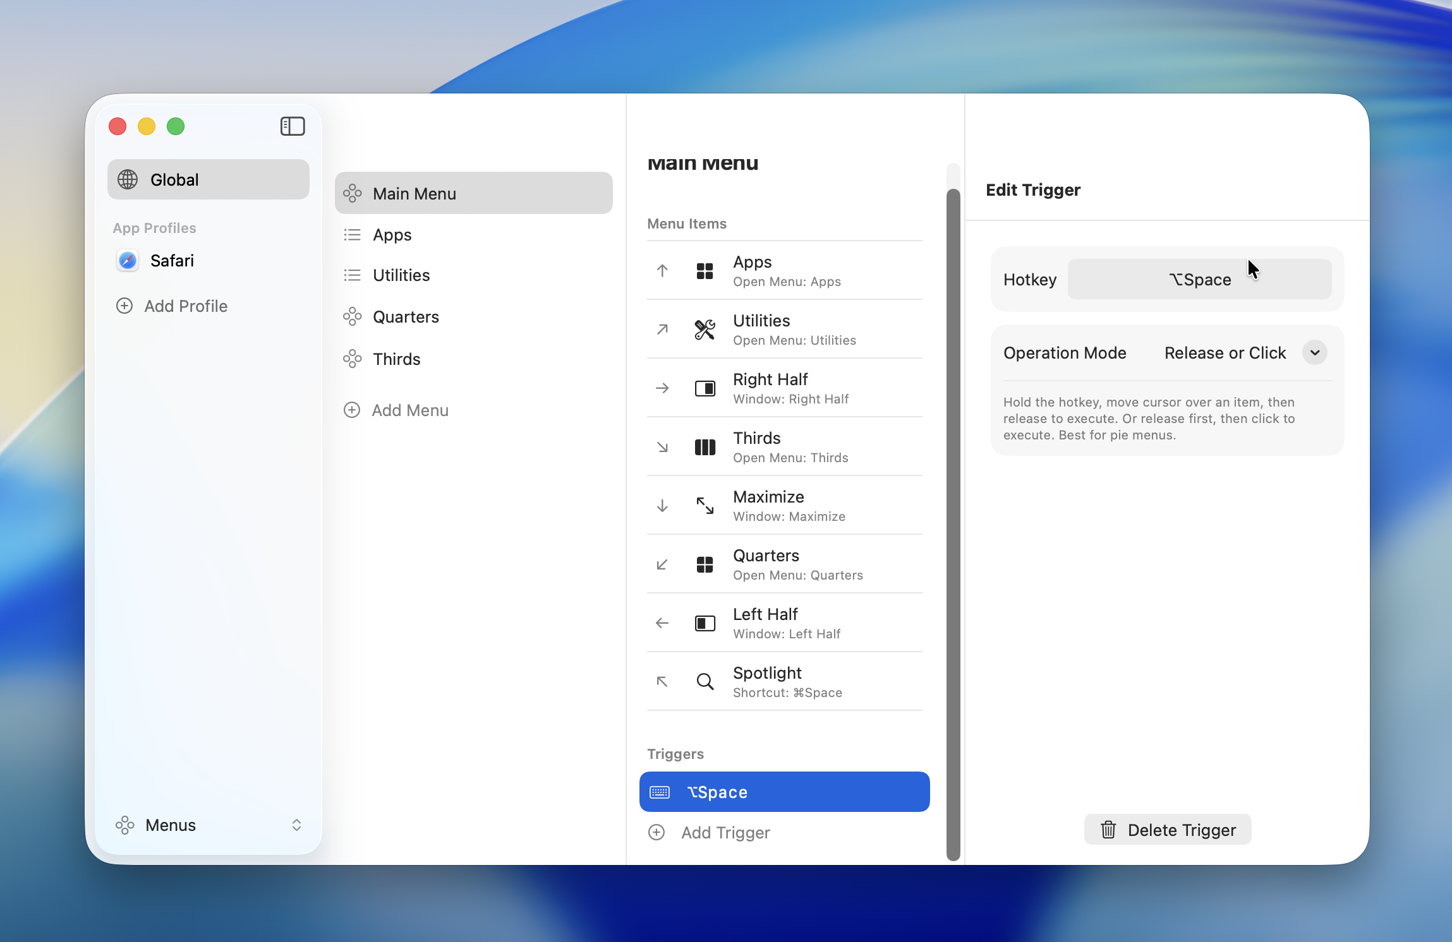Screen dimensions: 1452x942
Task: Toggle the sidebar with the sidebar icon
Action: click(x=292, y=126)
